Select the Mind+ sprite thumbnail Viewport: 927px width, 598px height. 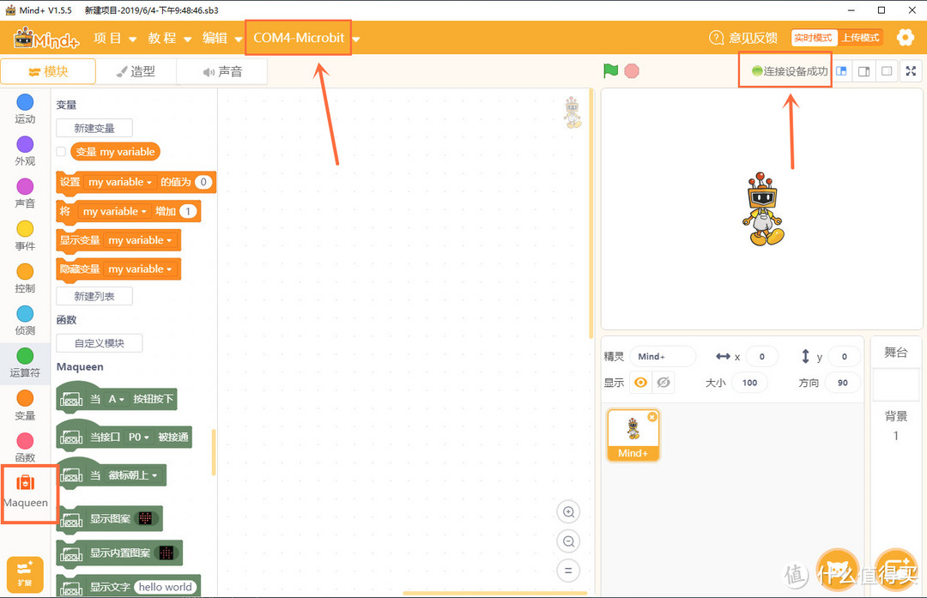pyautogui.click(x=633, y=435)
